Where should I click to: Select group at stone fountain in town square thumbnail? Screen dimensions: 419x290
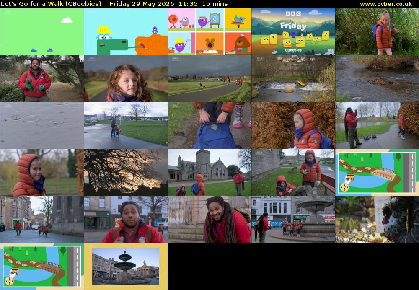click(293, 220)
